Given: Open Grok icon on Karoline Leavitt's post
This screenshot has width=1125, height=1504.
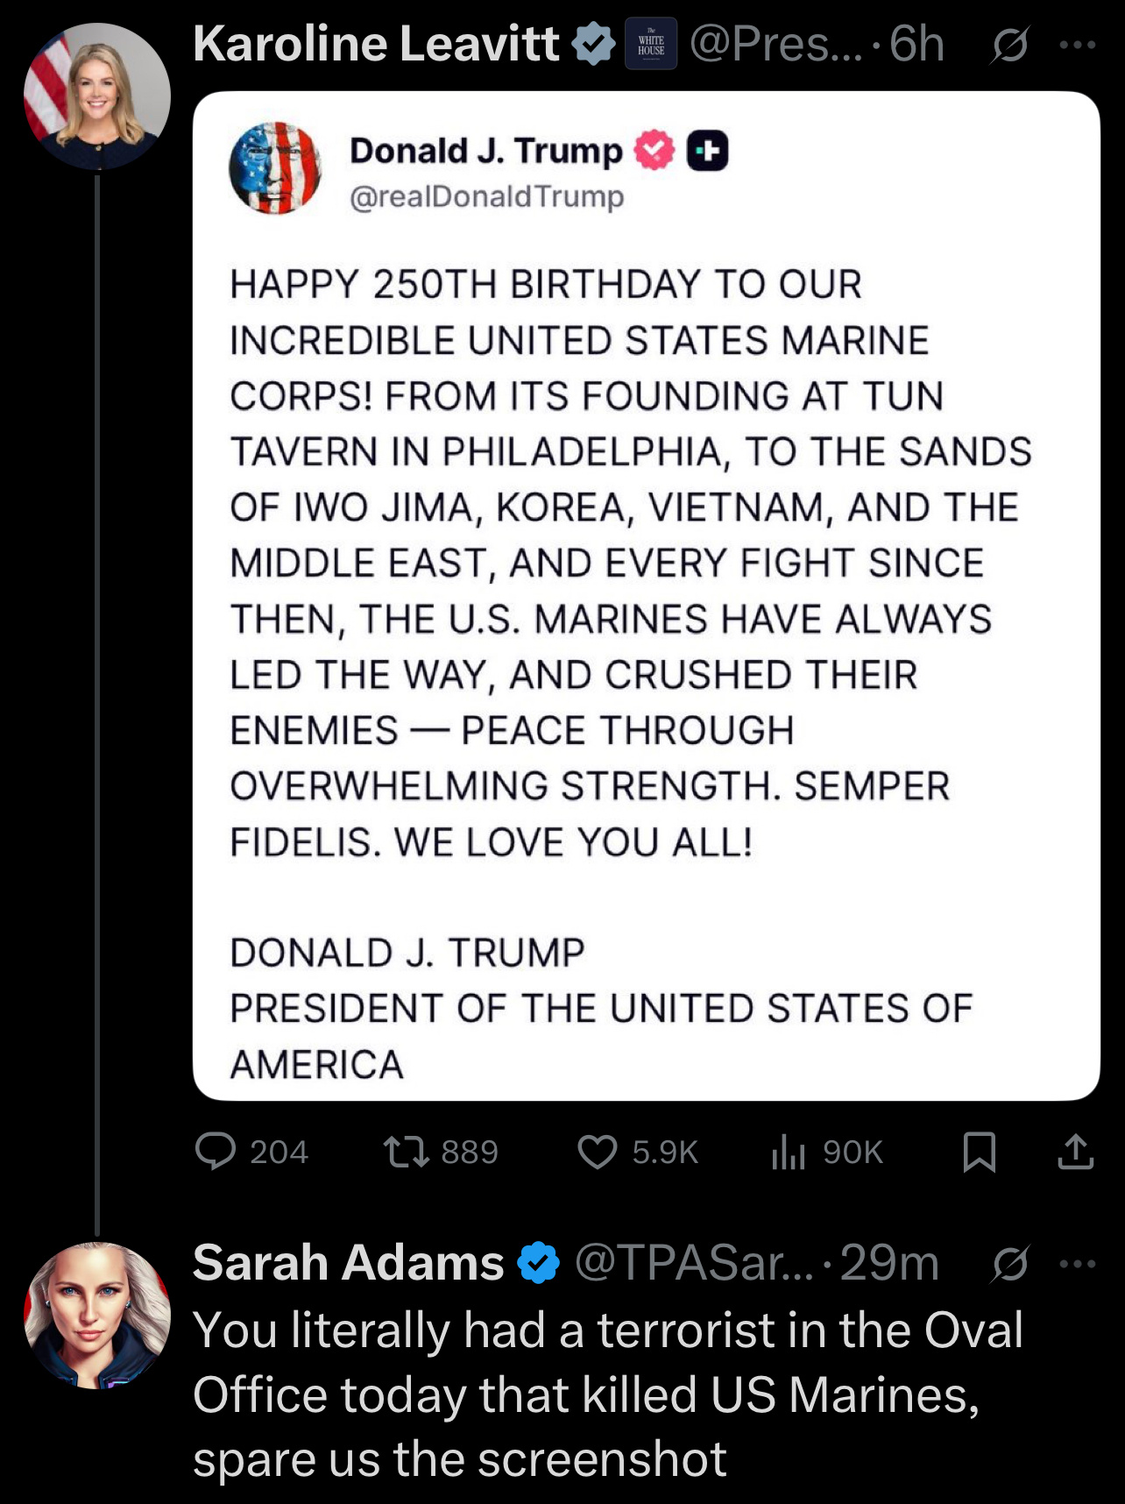Looking at the screenshot, I should point(1009,45).
